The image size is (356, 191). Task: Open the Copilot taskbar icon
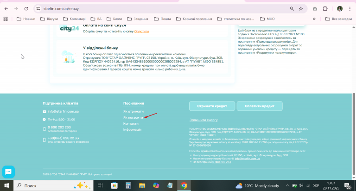[156, 185]
